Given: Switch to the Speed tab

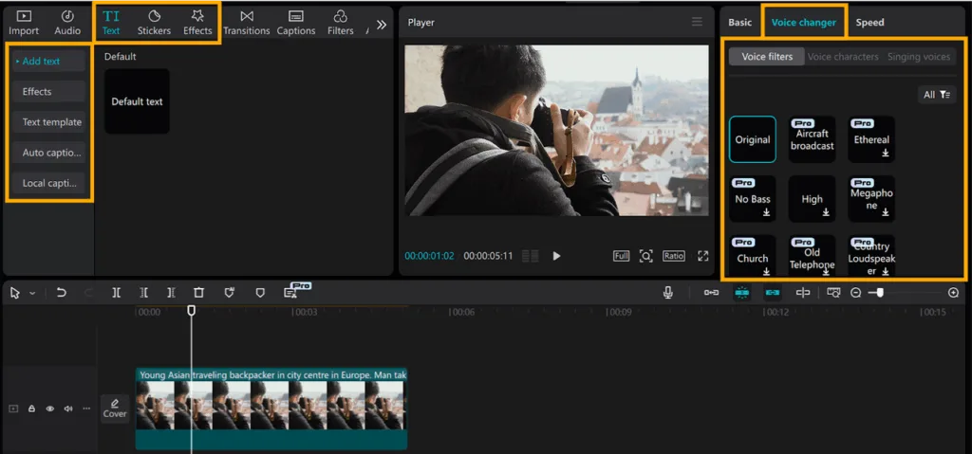Looking at the screenshot, I should coord(869,23).
